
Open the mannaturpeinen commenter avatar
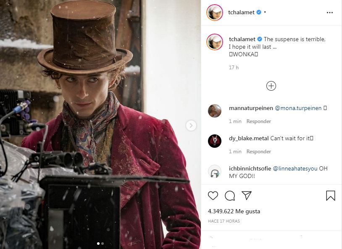point(215,111)
